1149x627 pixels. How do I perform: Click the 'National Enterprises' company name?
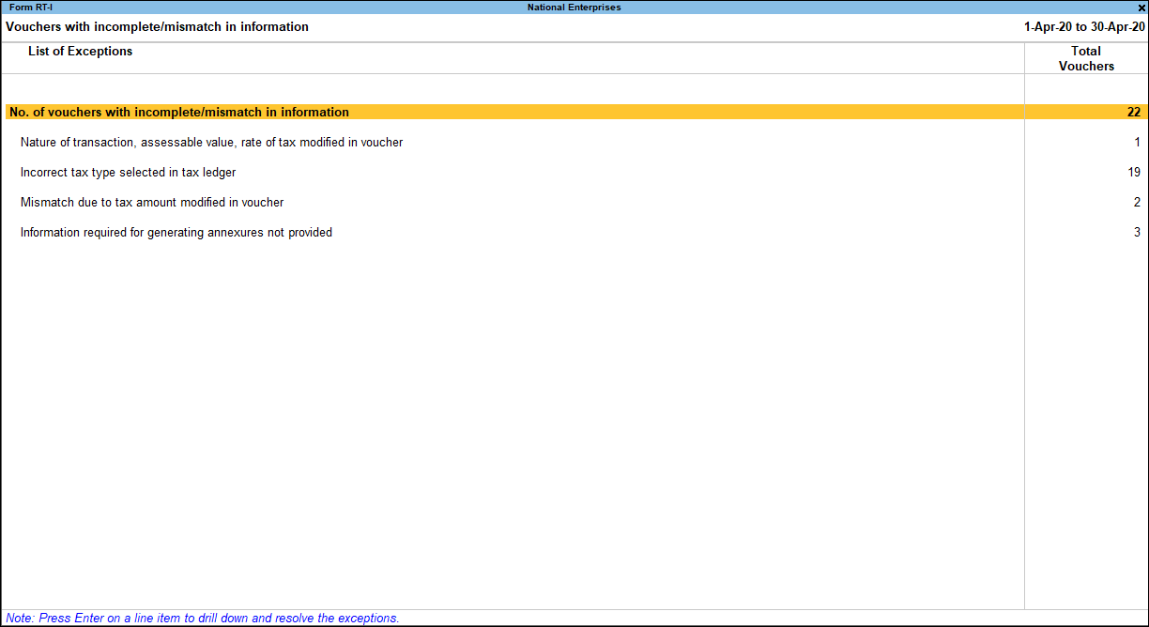(x=574, y=8)
